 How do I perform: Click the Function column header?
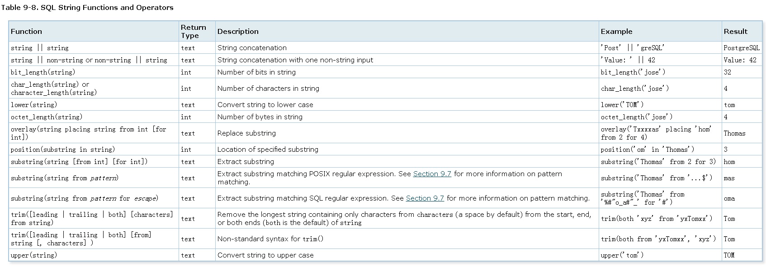point(26,32)
